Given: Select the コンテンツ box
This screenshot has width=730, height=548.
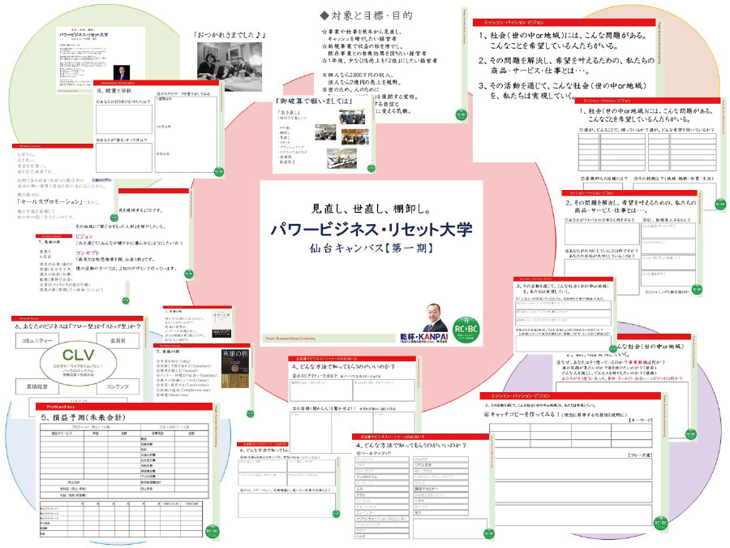Looking at the screenshot, I should click(118, 386).
